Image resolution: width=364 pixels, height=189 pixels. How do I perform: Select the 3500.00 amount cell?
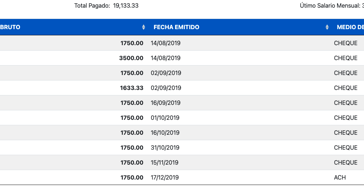click(131, 58)
